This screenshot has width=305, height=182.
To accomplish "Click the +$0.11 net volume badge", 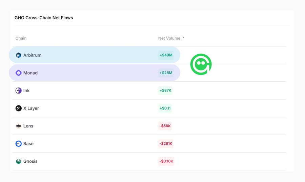I will (165, 108).
